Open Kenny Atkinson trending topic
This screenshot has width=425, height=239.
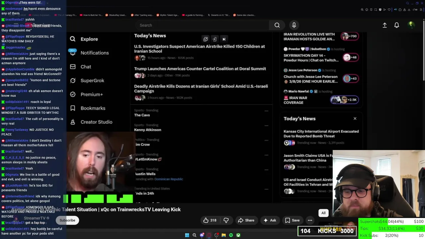coord(147,130)
